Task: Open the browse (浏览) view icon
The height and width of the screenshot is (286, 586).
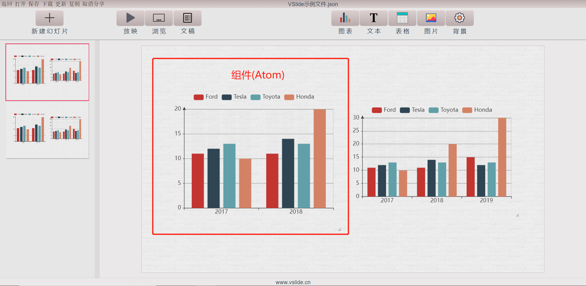Action: coord(159,18)
